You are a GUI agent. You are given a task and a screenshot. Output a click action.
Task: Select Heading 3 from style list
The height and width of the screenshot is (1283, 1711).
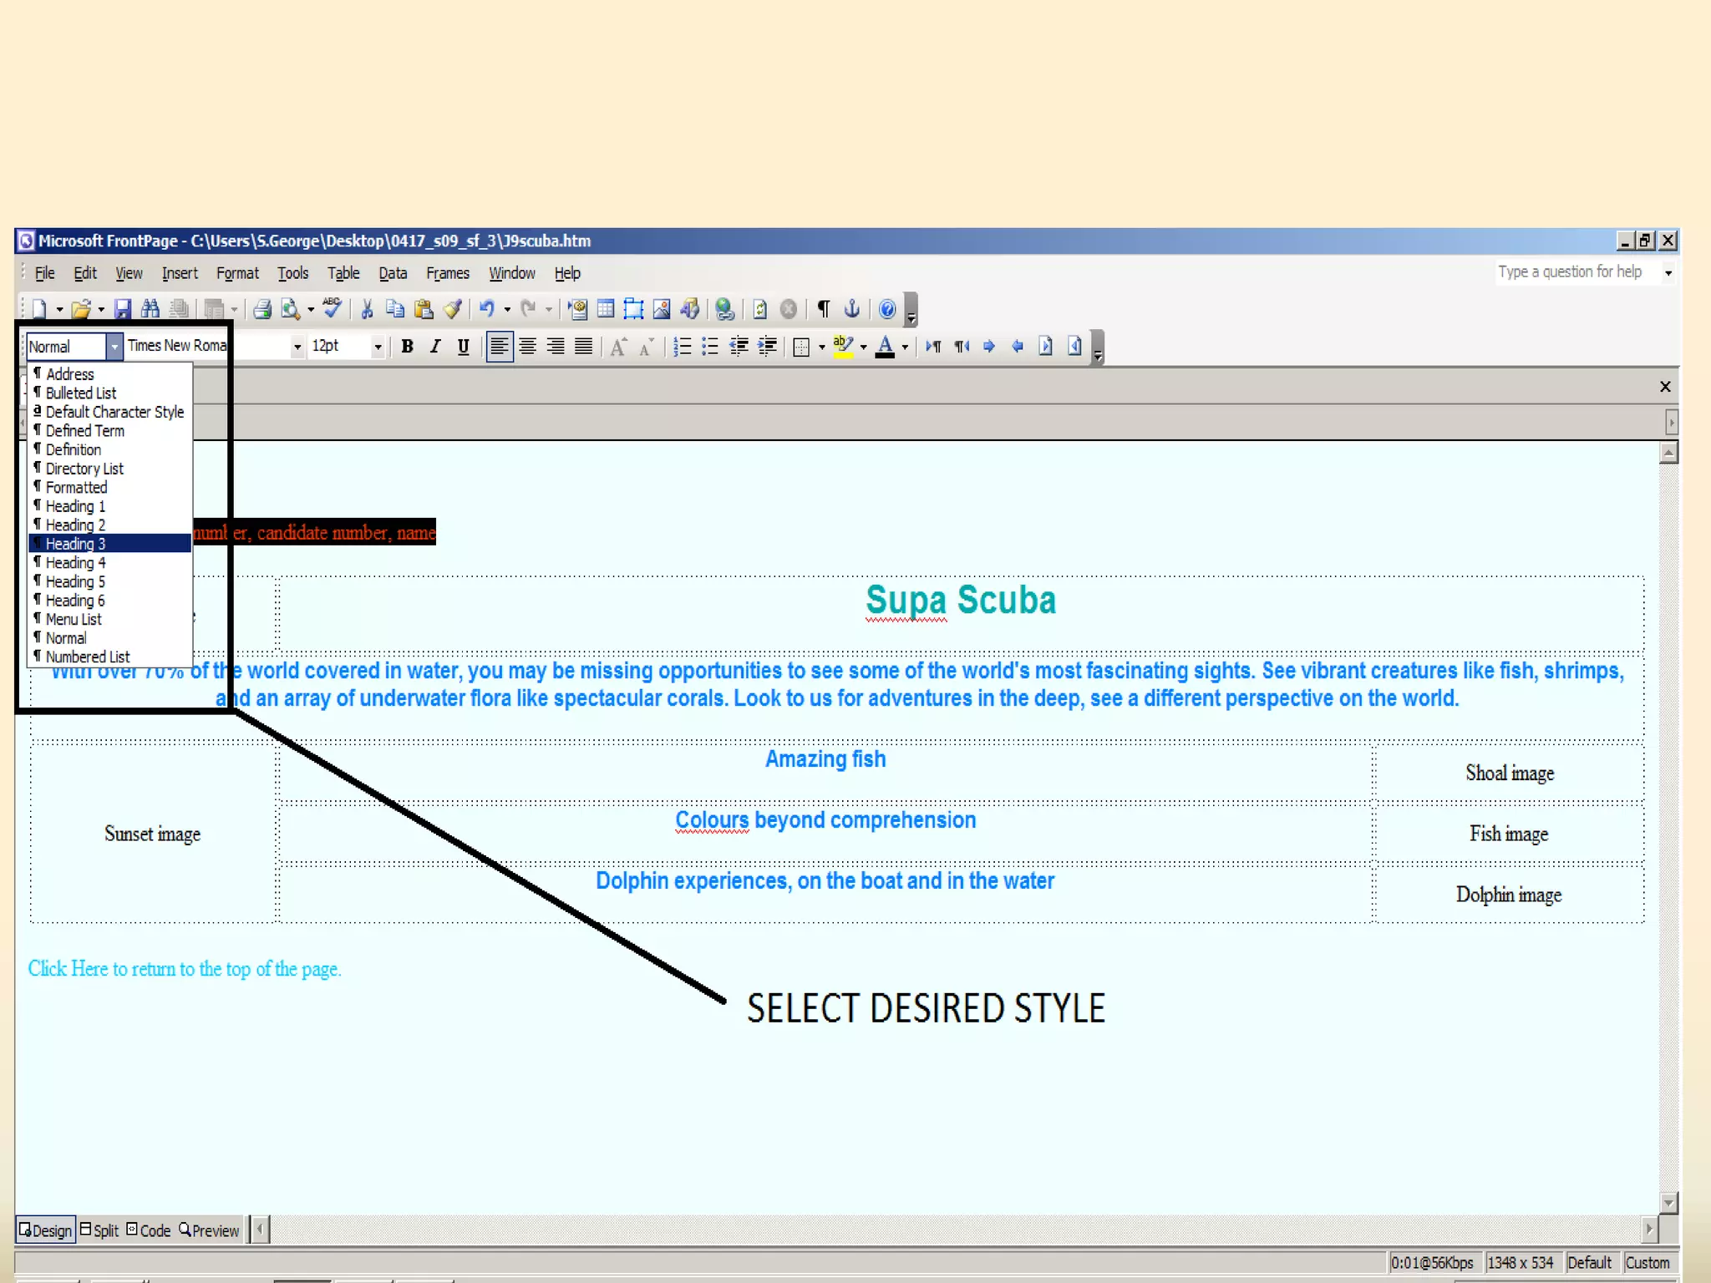click(x=75, y=544)
